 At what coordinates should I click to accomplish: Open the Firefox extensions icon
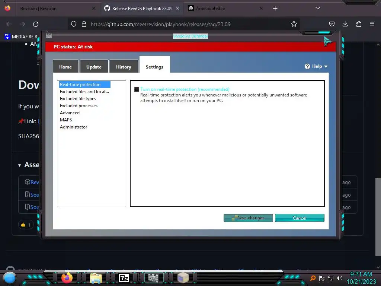coord(359,24)
